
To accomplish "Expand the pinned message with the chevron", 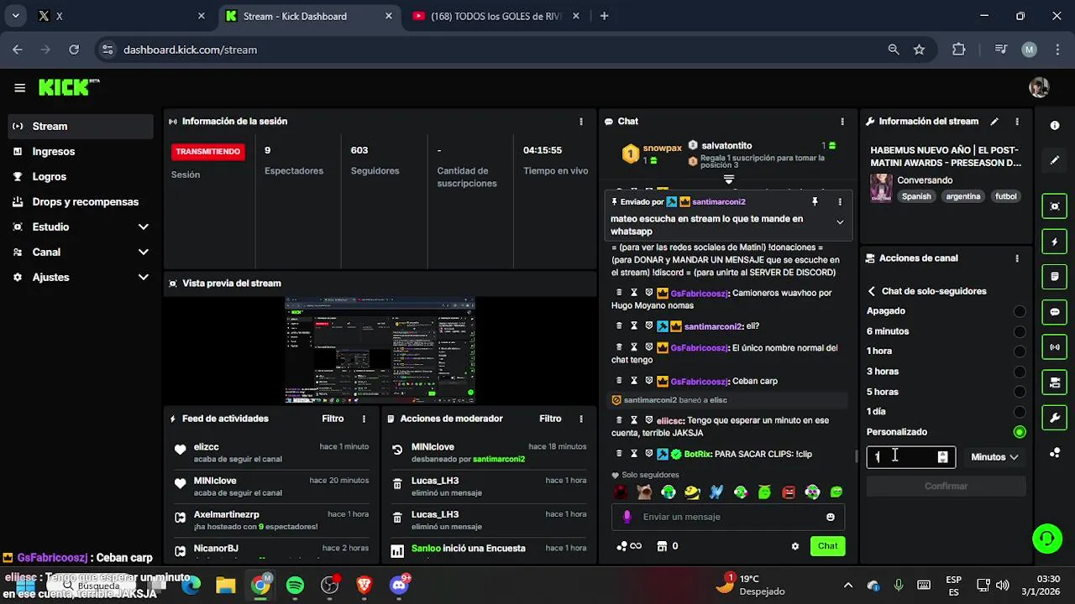I will (x=840, y=222).
